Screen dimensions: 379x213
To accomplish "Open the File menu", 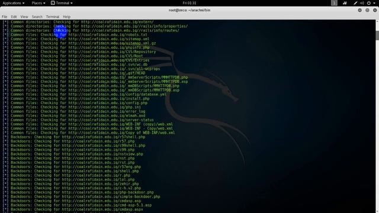I will pos(4,17).
